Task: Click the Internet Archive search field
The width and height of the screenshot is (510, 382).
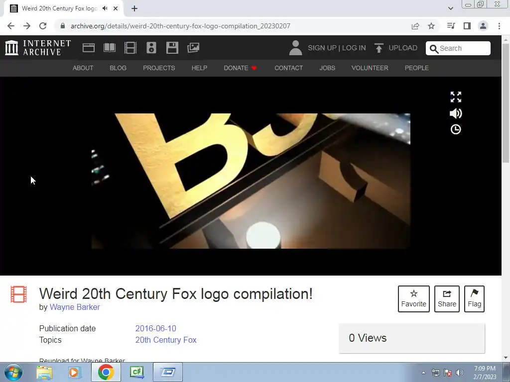Action: click(x=458, y=48)
